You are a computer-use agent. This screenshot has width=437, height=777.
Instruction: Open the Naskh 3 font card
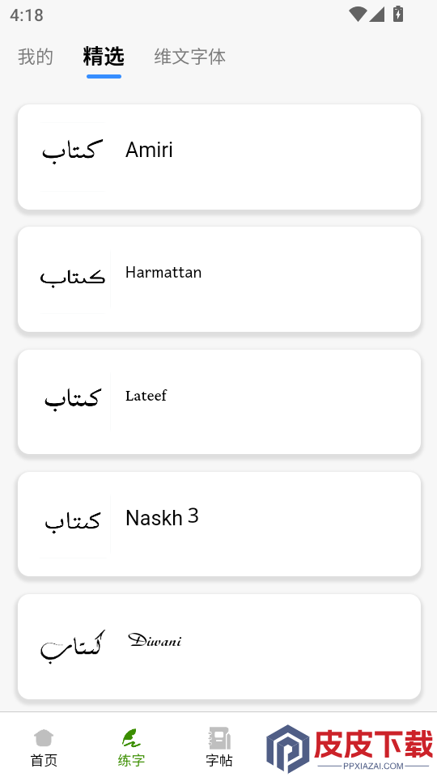point(219,524)
